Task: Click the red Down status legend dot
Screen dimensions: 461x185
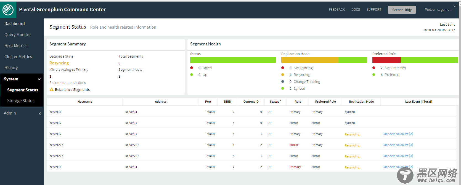Action: [x=192, y=68]
